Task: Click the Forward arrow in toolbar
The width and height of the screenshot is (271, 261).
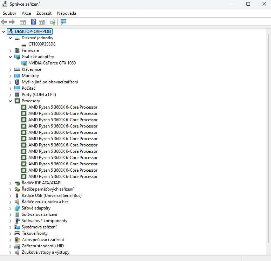Action: click(x=12, y=22)
